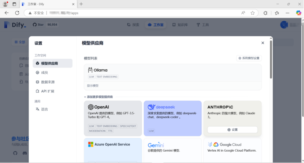Click 全部 filter behind settings dialog
The image size is (304, 163).
point(20,42)
